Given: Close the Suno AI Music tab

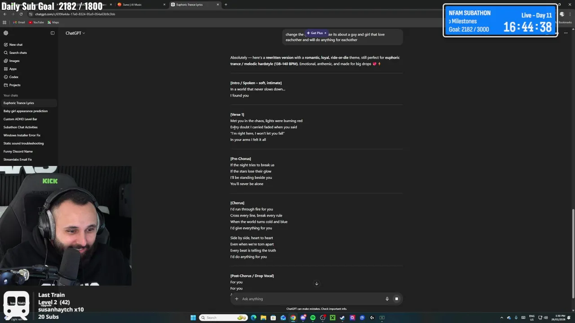Looking at the screenshot, I should point(164,4).
